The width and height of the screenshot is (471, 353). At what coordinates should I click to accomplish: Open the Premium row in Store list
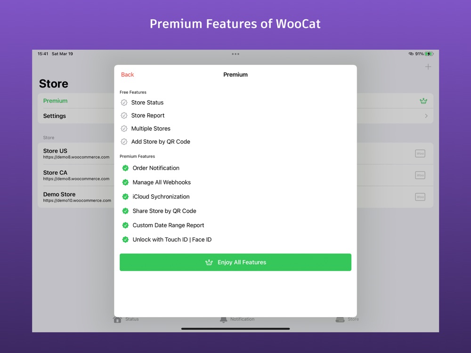[x=235, y=101]
